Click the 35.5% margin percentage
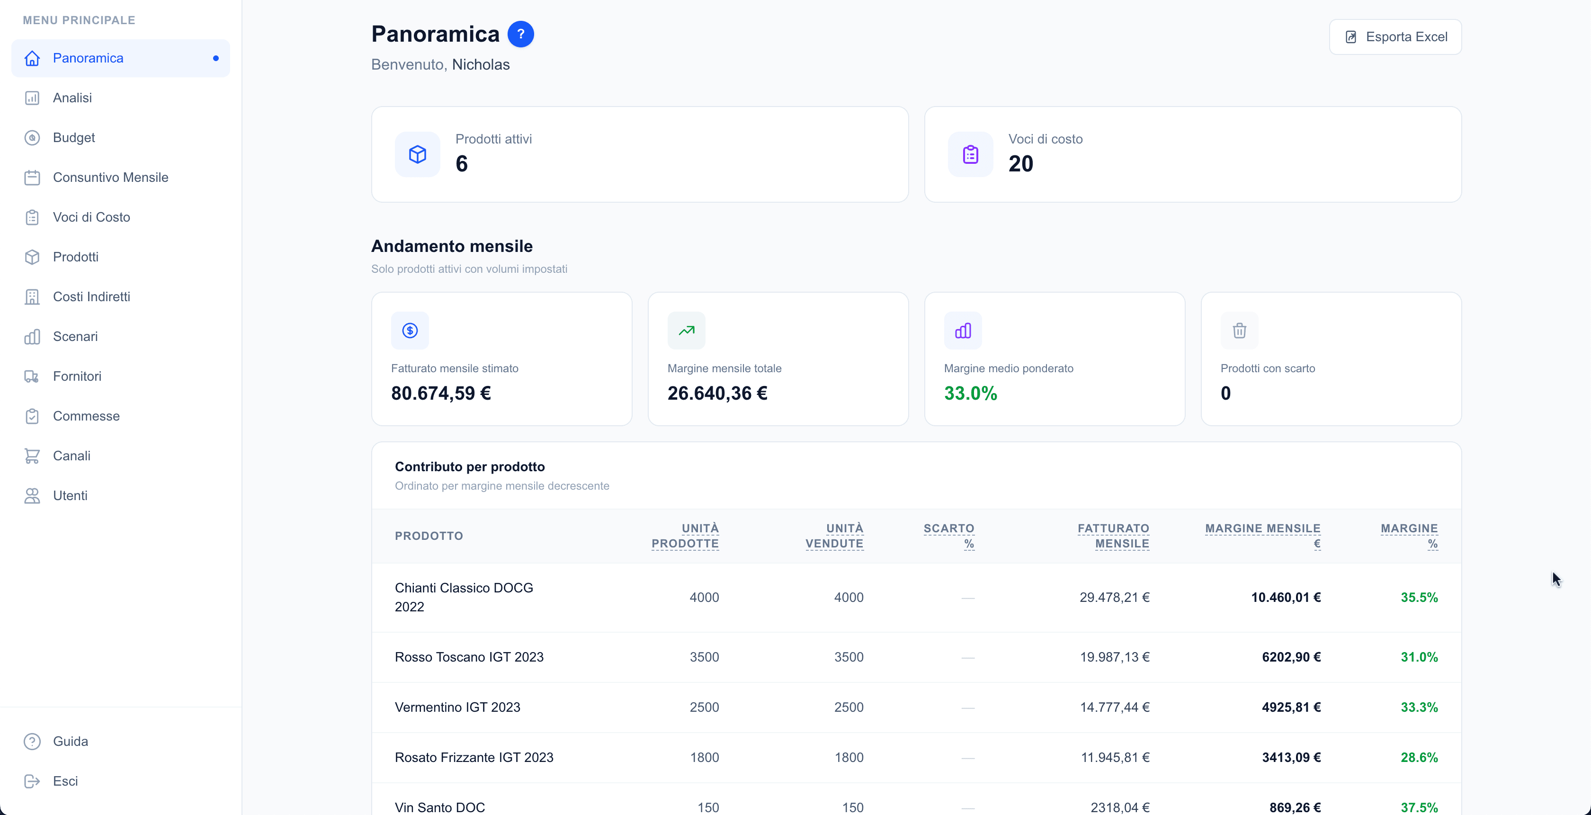 coord(1419,598)
